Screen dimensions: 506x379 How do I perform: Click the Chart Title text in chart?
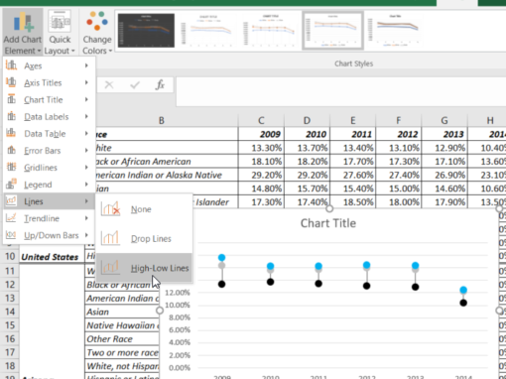tap(328, 223)
